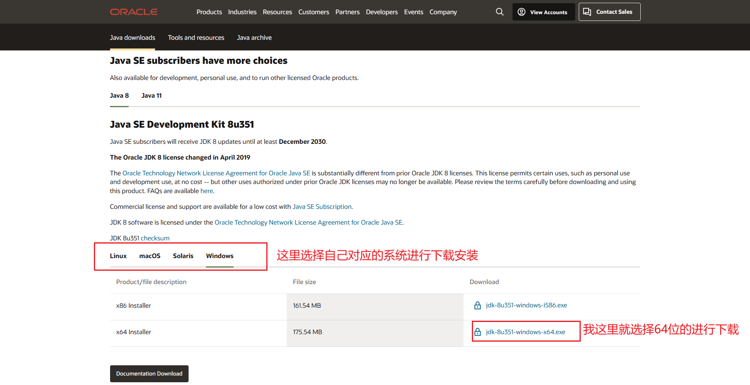This screenshot has height=385, width=750.
Task: Select the Linux platform tab
Action: [118, 256]
